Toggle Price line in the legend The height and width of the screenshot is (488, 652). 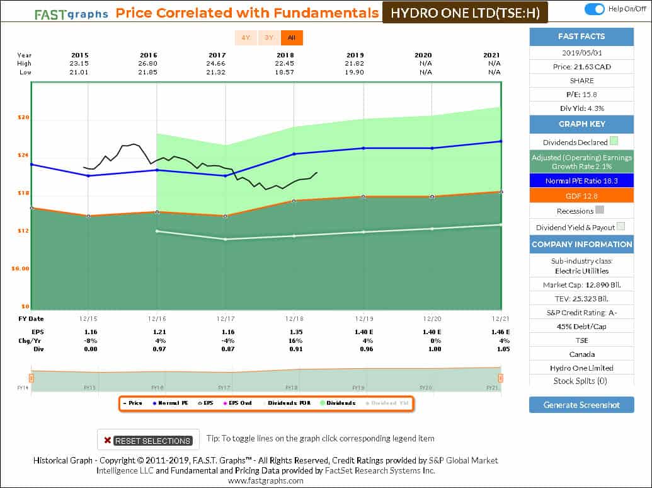pos(133,403)
